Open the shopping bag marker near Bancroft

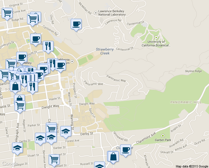coord(15,87)
